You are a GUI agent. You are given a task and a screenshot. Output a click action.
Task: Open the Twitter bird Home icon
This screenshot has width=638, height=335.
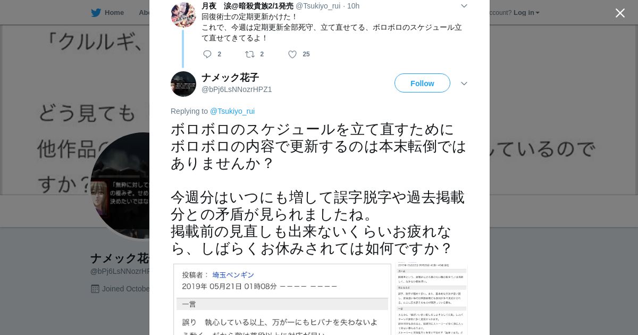[x=96, y=13]
